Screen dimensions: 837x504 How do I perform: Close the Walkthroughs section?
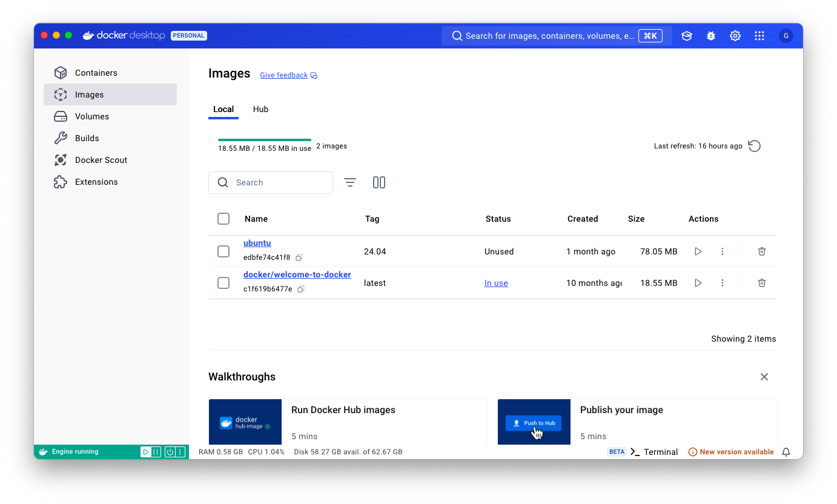764,377
